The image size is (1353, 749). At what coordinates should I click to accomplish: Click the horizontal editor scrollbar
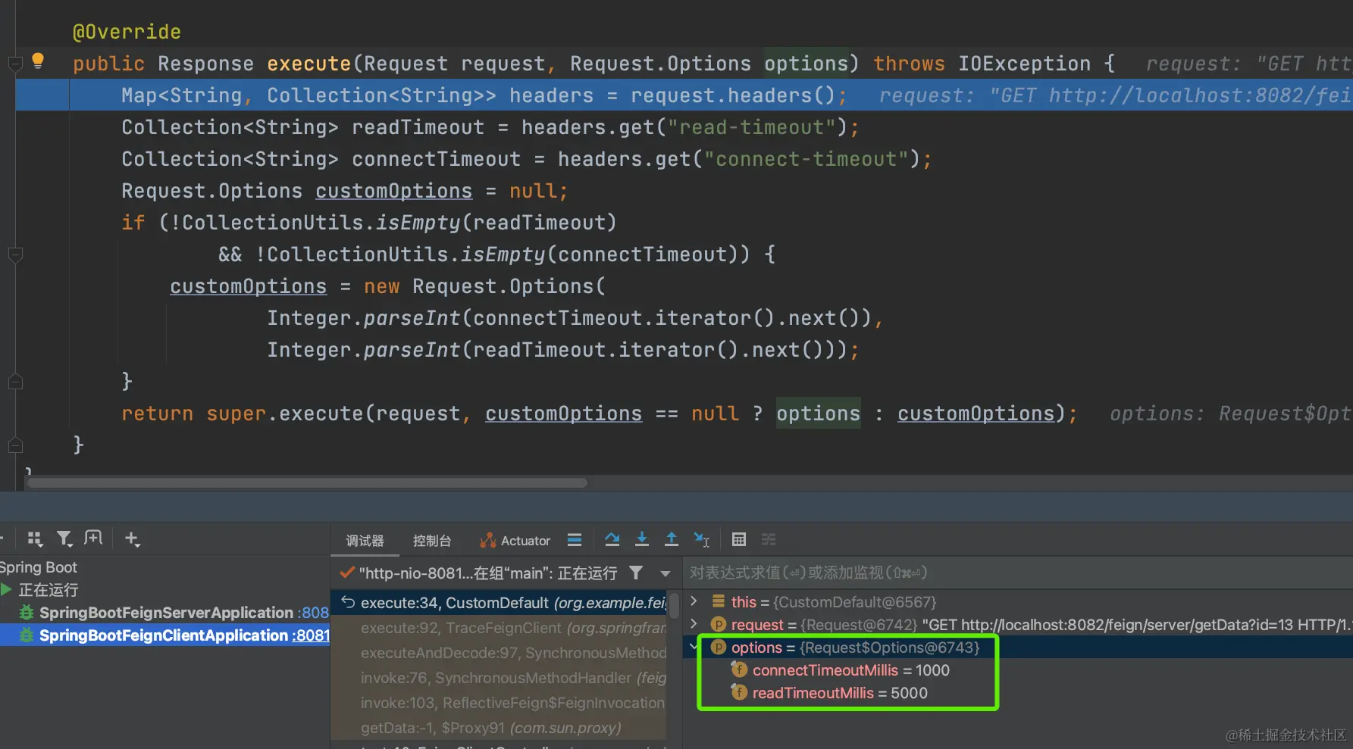coord(307,482)
